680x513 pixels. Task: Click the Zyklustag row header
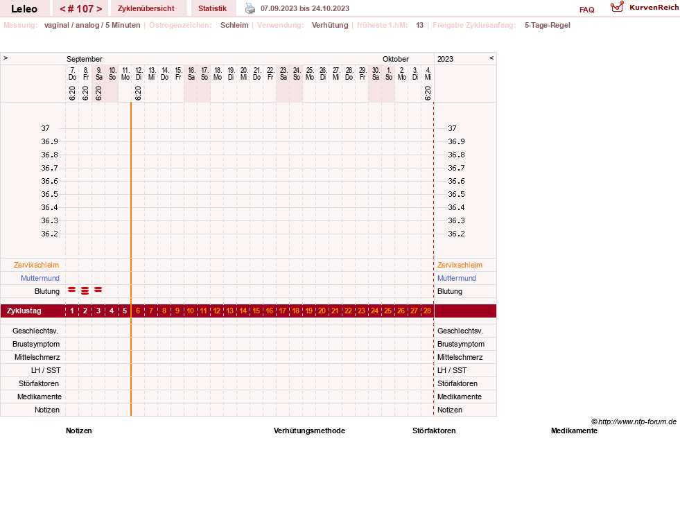(24, 311)
